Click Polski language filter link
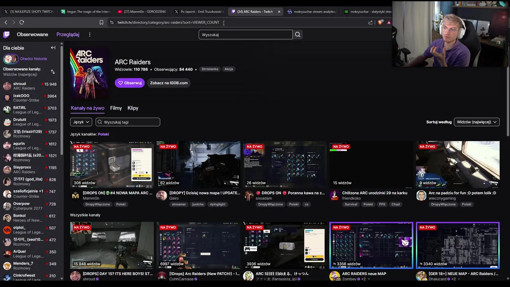 [x=103, y=134]
